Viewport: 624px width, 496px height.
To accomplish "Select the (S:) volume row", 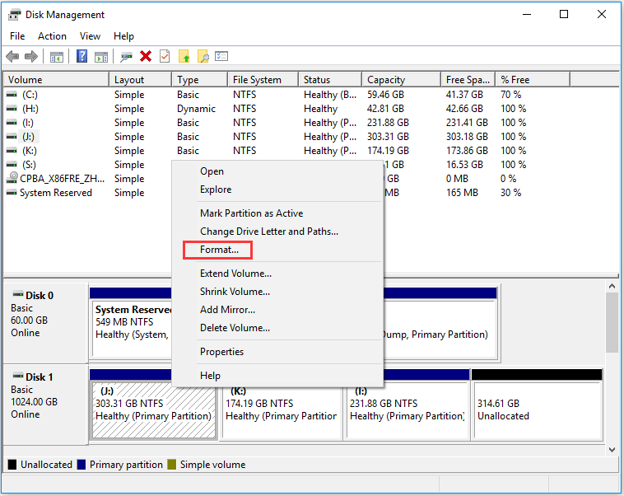I will [29, 165].
